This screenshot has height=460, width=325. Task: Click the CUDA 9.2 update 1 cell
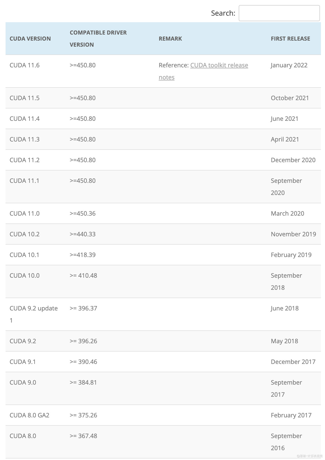tap(34, 314)
